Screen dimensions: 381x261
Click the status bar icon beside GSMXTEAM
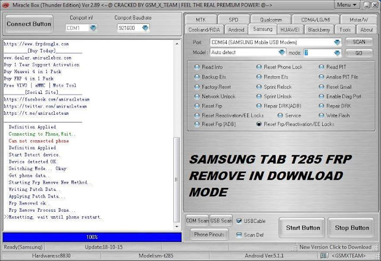pos(324,256)
